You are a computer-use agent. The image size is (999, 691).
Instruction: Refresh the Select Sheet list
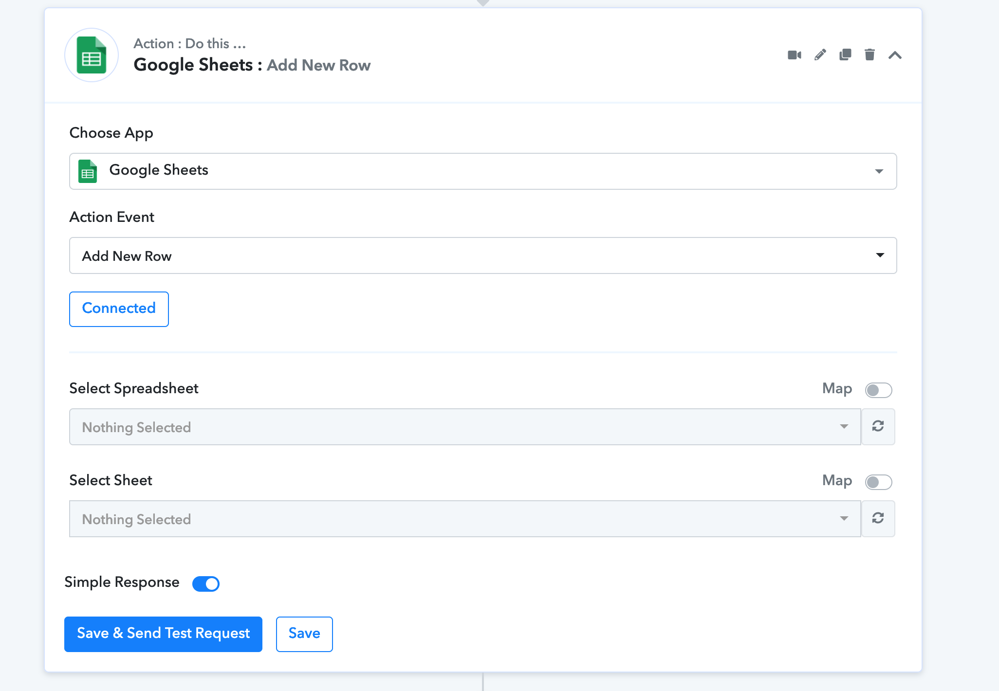click(x=878, y=519)
